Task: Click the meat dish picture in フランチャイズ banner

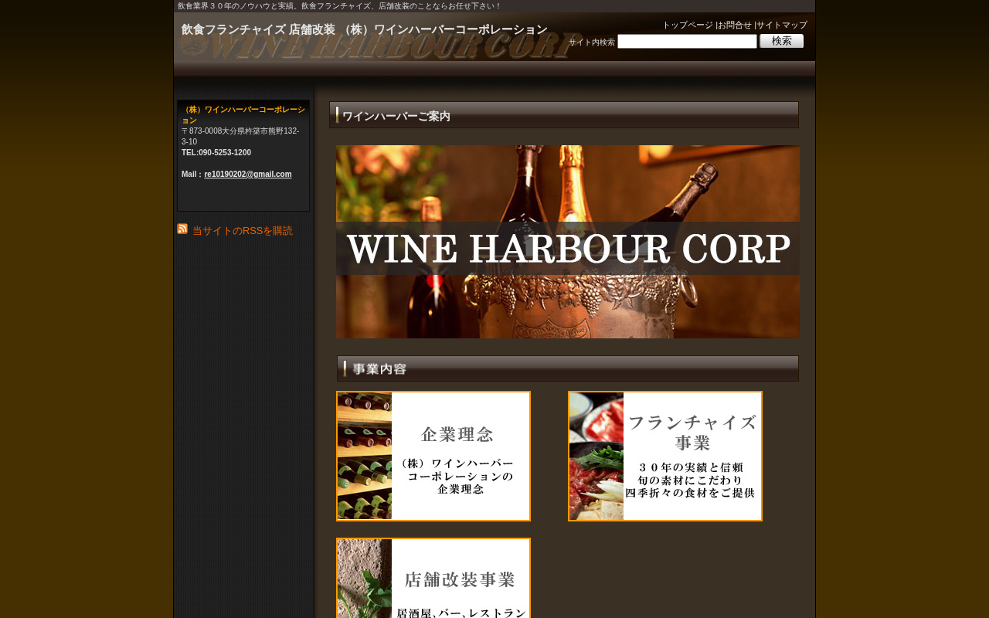Action: tap(596, 456)
